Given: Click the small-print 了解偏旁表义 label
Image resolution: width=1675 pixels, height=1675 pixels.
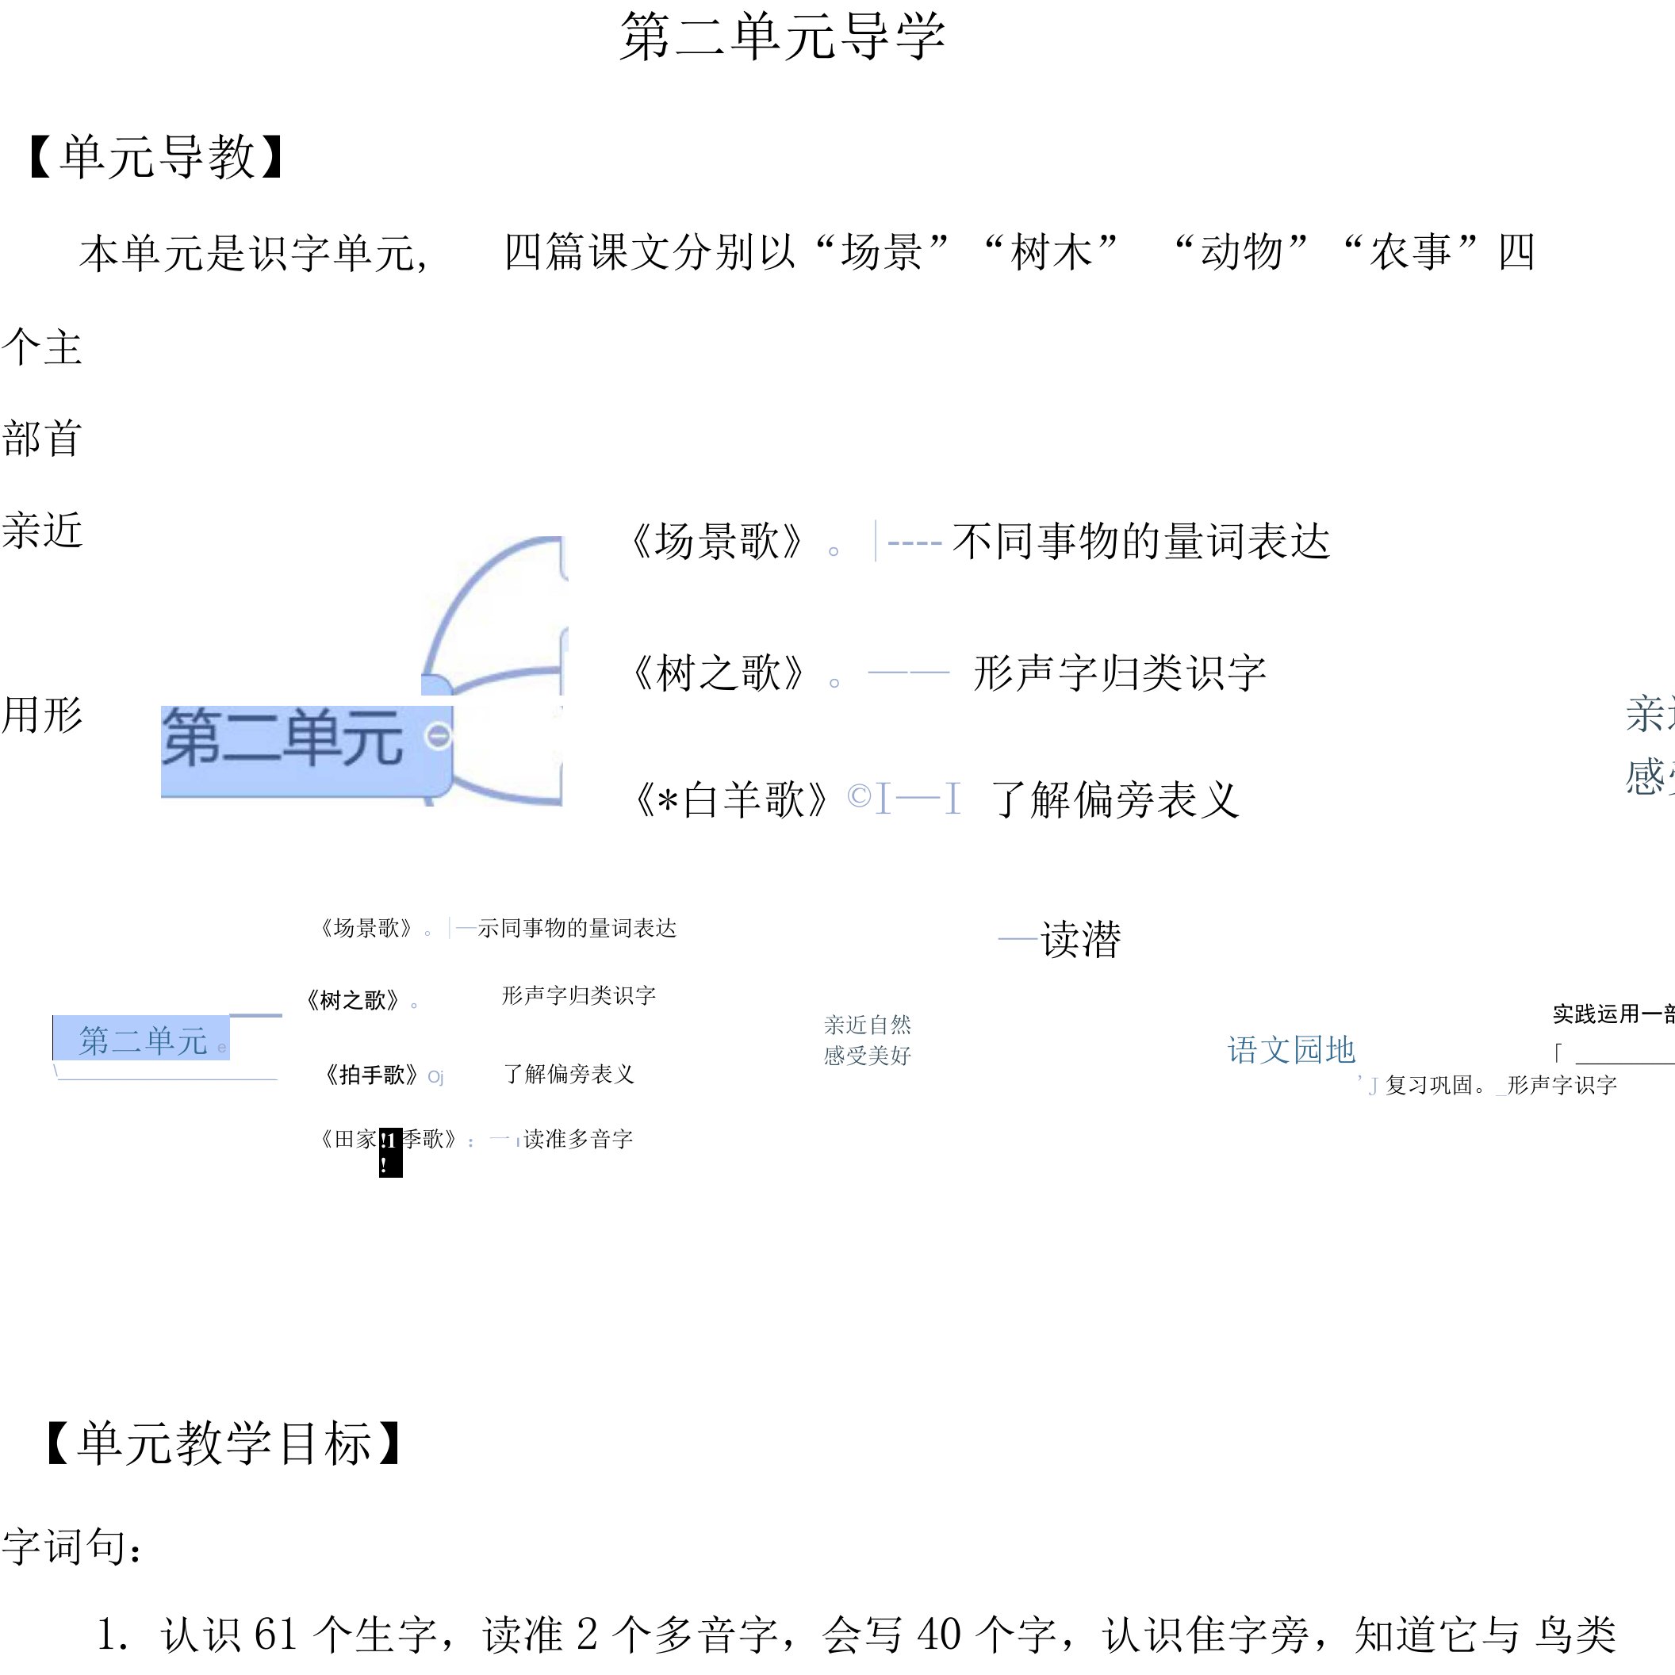Looking at the screenshot, I should pos(569,1074).
